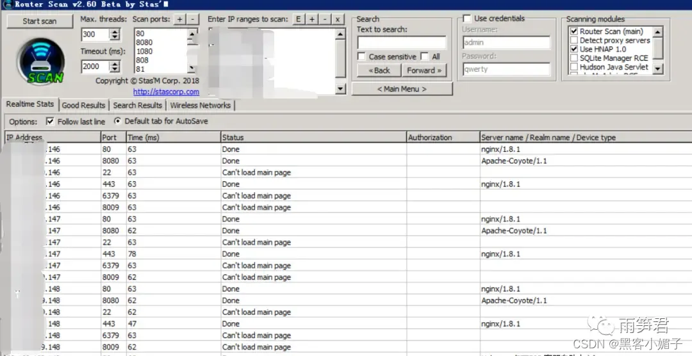The height and width of the screenshot is (356, 692).
Task: Switch to the Wireless Networks tab
Action: pyautogui.click(x=201, y=106)
